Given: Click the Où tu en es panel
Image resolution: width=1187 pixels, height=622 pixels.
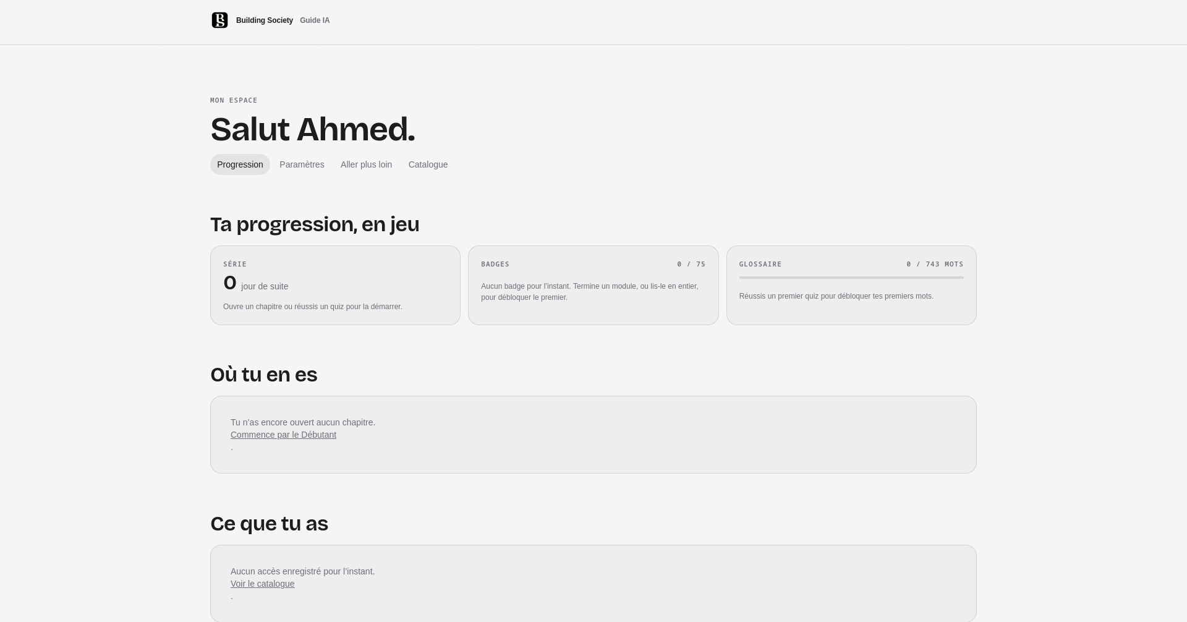Looking at the screenshot, I should (x=593, y=435).
